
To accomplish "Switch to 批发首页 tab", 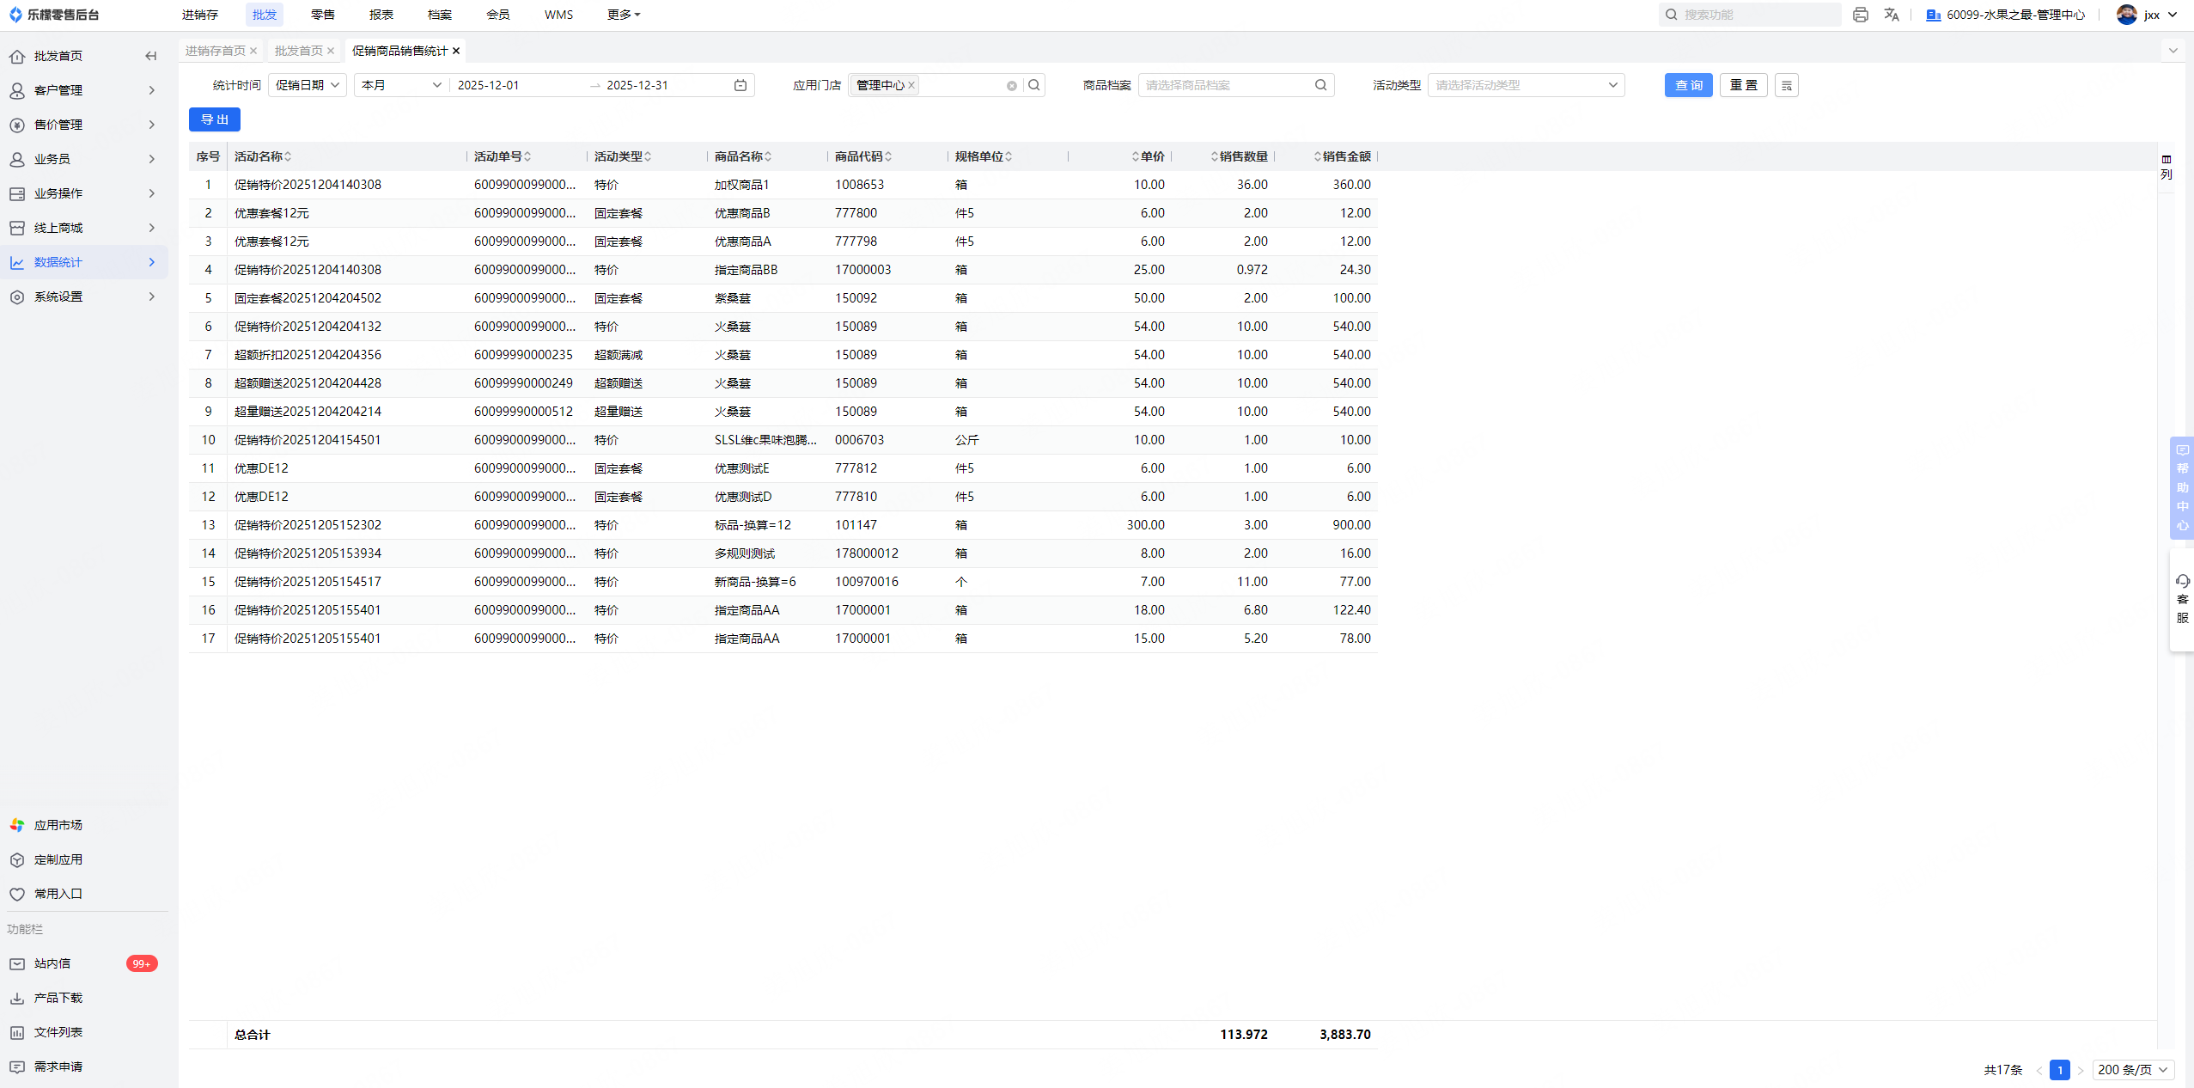I will [298, 51].
